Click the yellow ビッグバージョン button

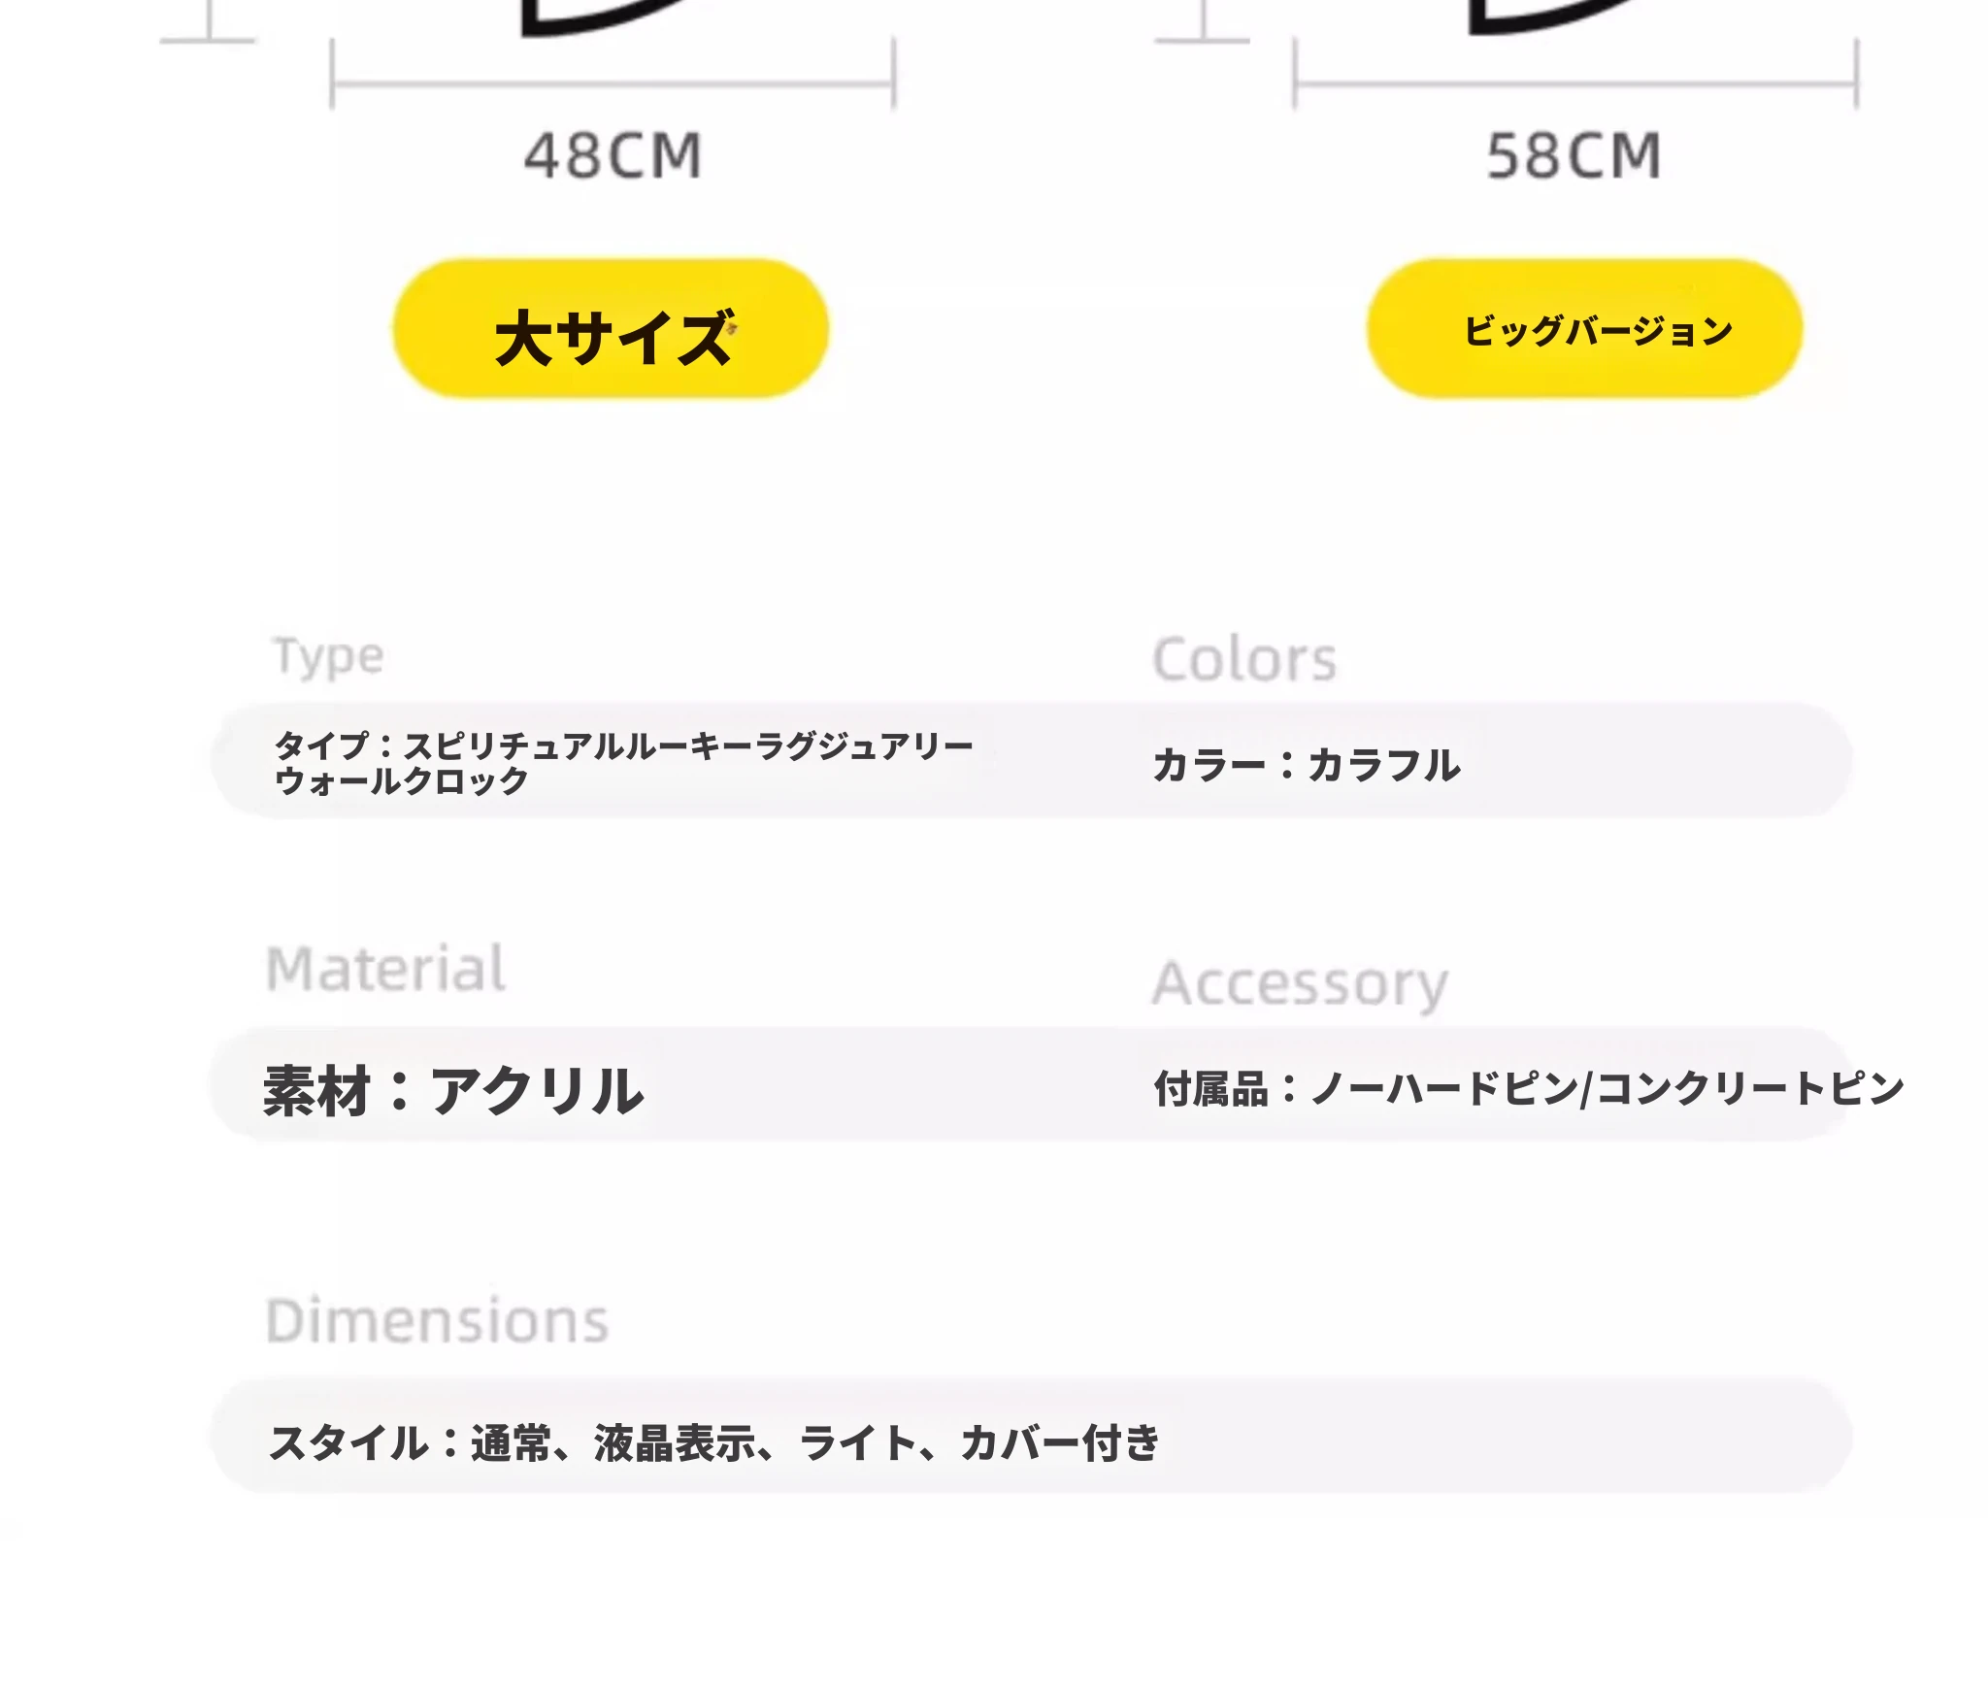pos(1584,329)
